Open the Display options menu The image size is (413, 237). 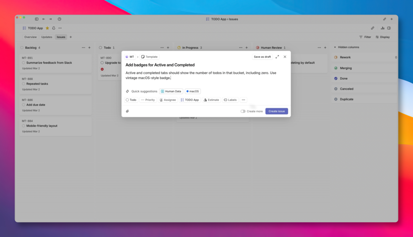(x=383, y=37)
